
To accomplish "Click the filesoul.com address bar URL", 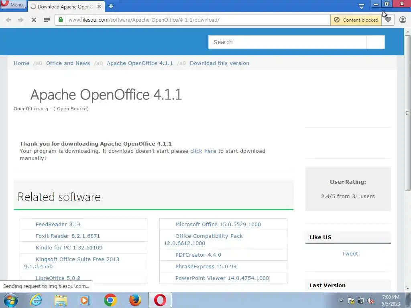I will coord(144,20).
